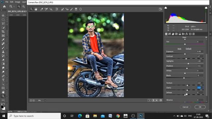Image resolution: width=212 pixels, height=119 pixels.
Task: Open the Basic panel flyout menu
Action: point(206,37)
